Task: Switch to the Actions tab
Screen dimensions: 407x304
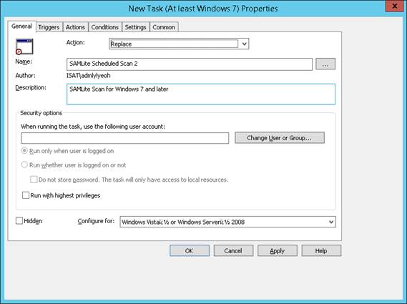Action: pos(75,27)
